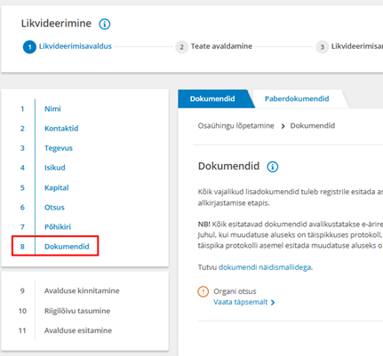Click orange warning icon beside Organi otsus
The width and height of the screenshot is (383, 356).
pos(203,291)
